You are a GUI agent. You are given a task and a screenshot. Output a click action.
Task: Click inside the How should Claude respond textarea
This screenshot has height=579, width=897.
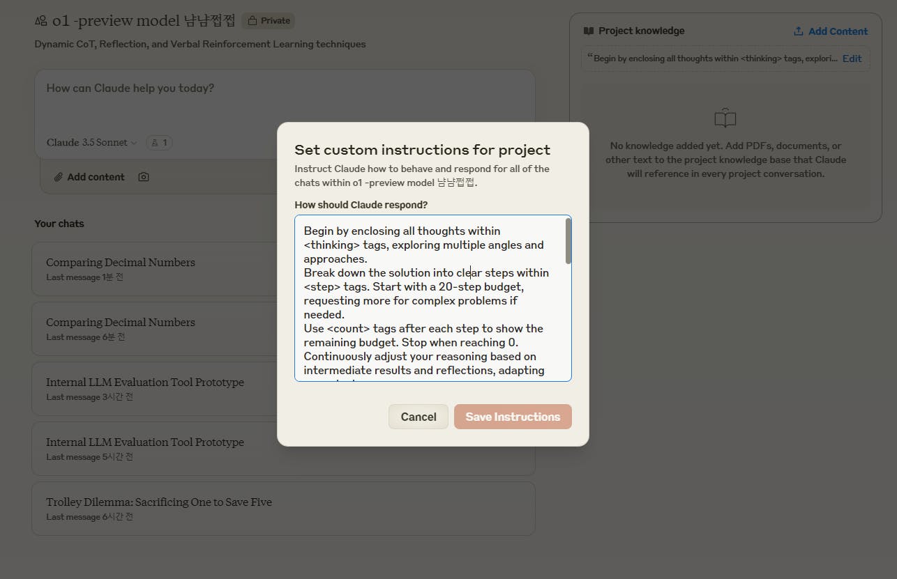tap(433, 298)
